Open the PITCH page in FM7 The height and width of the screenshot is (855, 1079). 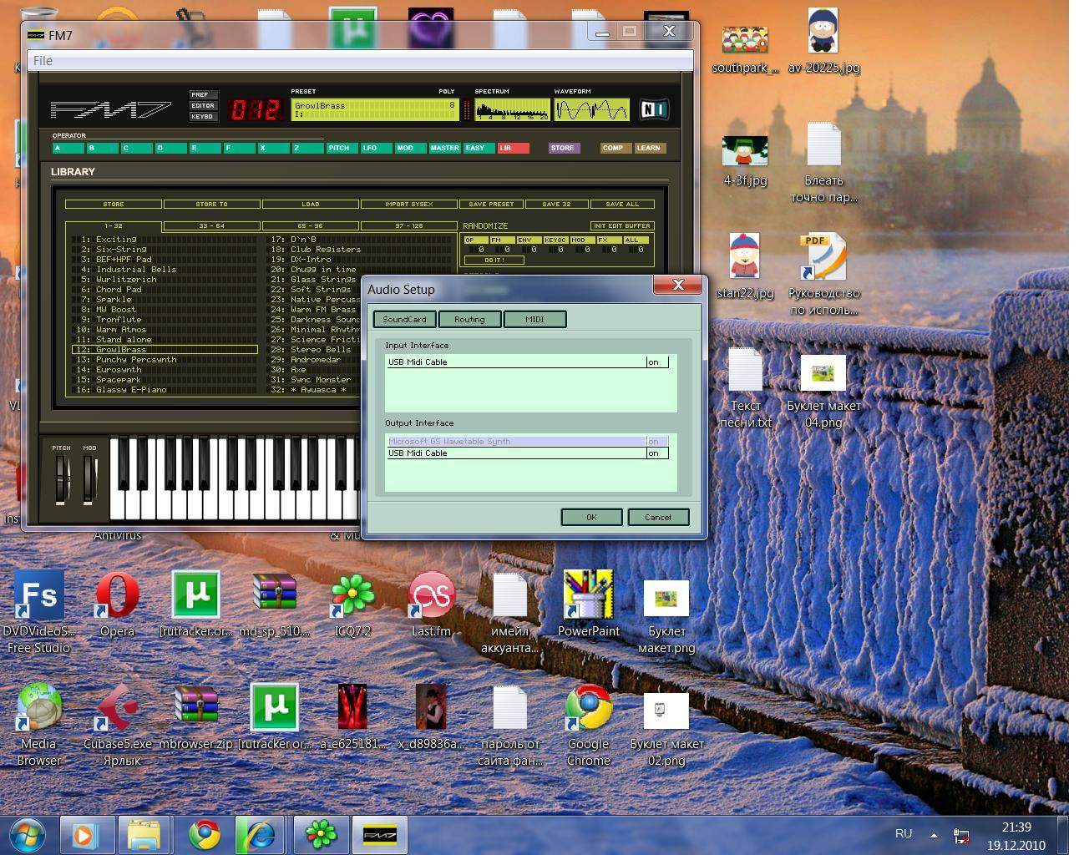tap(340, 148)
